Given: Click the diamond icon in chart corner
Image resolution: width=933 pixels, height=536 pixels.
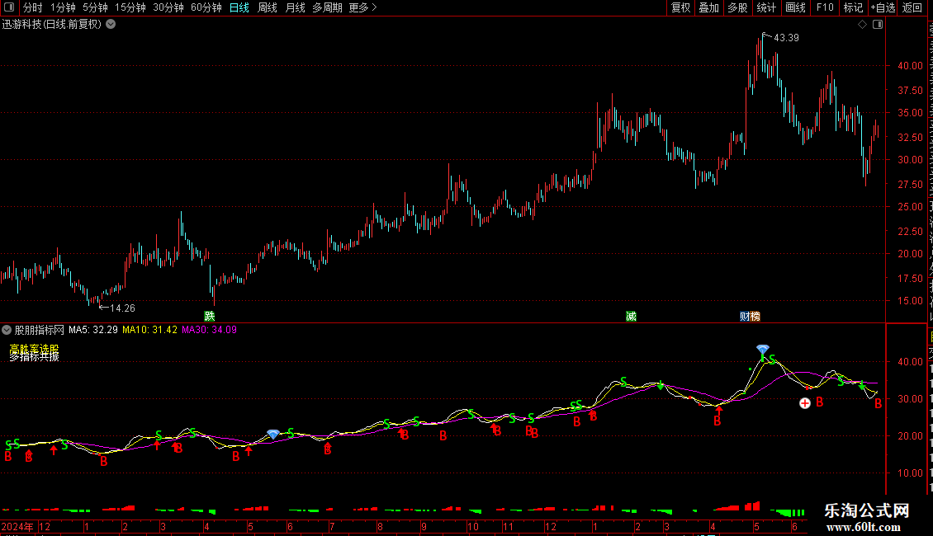Looking at the screenshot, I should [862, 25].
